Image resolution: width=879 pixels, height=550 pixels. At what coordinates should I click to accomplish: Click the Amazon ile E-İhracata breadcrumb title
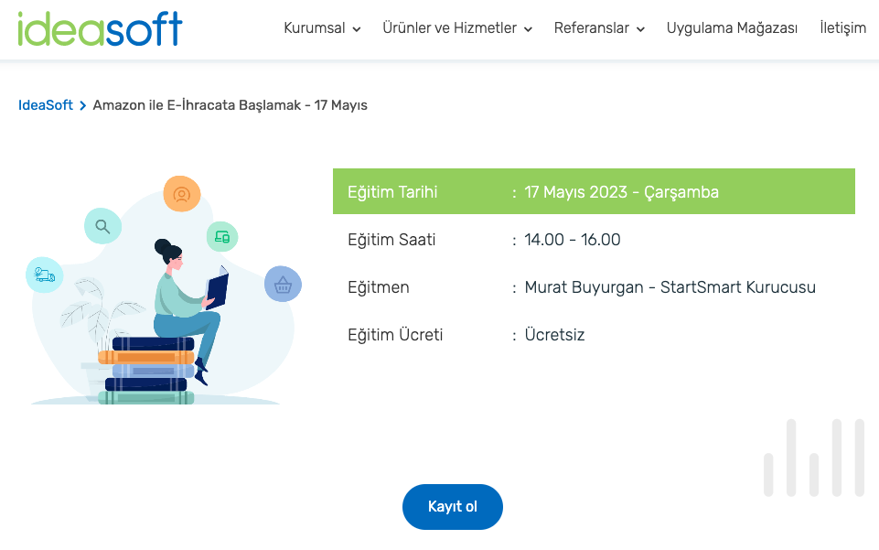coord(230,105)
